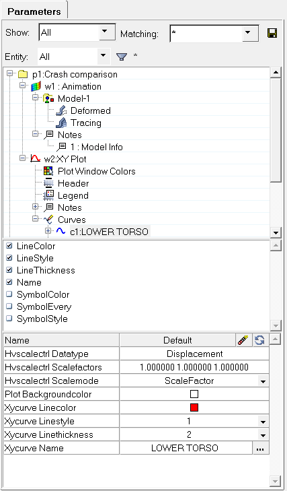Click the Plot Window Colors icon
The height and width of the screenshot is (491, 287).
pyautogui.click(x=48, y=171)
